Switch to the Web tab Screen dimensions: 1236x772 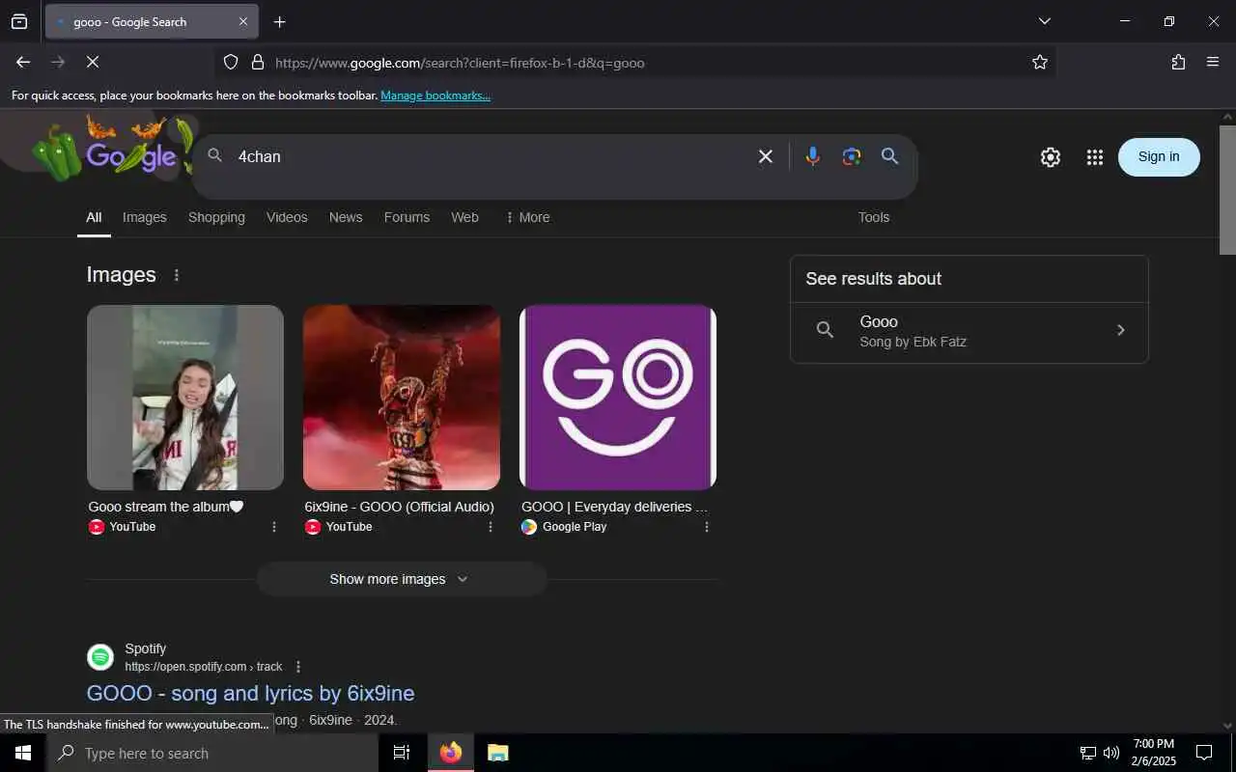coord(464,218)
